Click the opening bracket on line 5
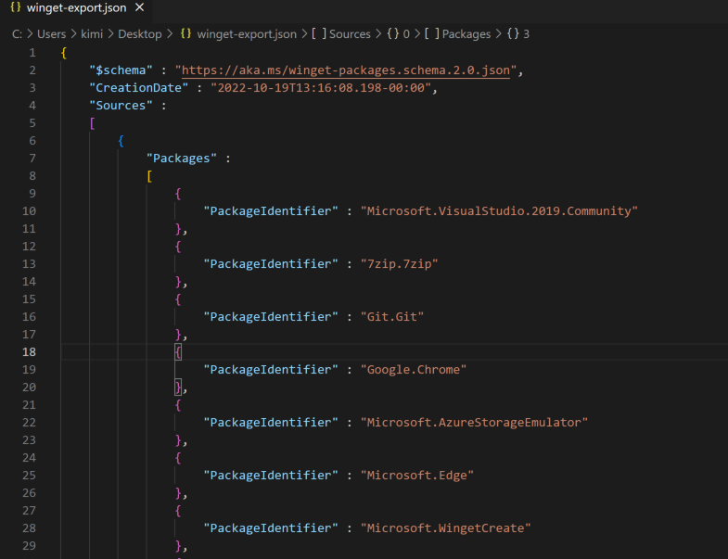The width and height of the screenshot is (728, 559). pos(93,123)
